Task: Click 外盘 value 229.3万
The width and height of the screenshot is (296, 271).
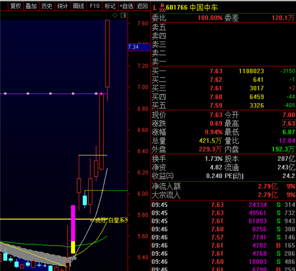Action: [210, 149]
